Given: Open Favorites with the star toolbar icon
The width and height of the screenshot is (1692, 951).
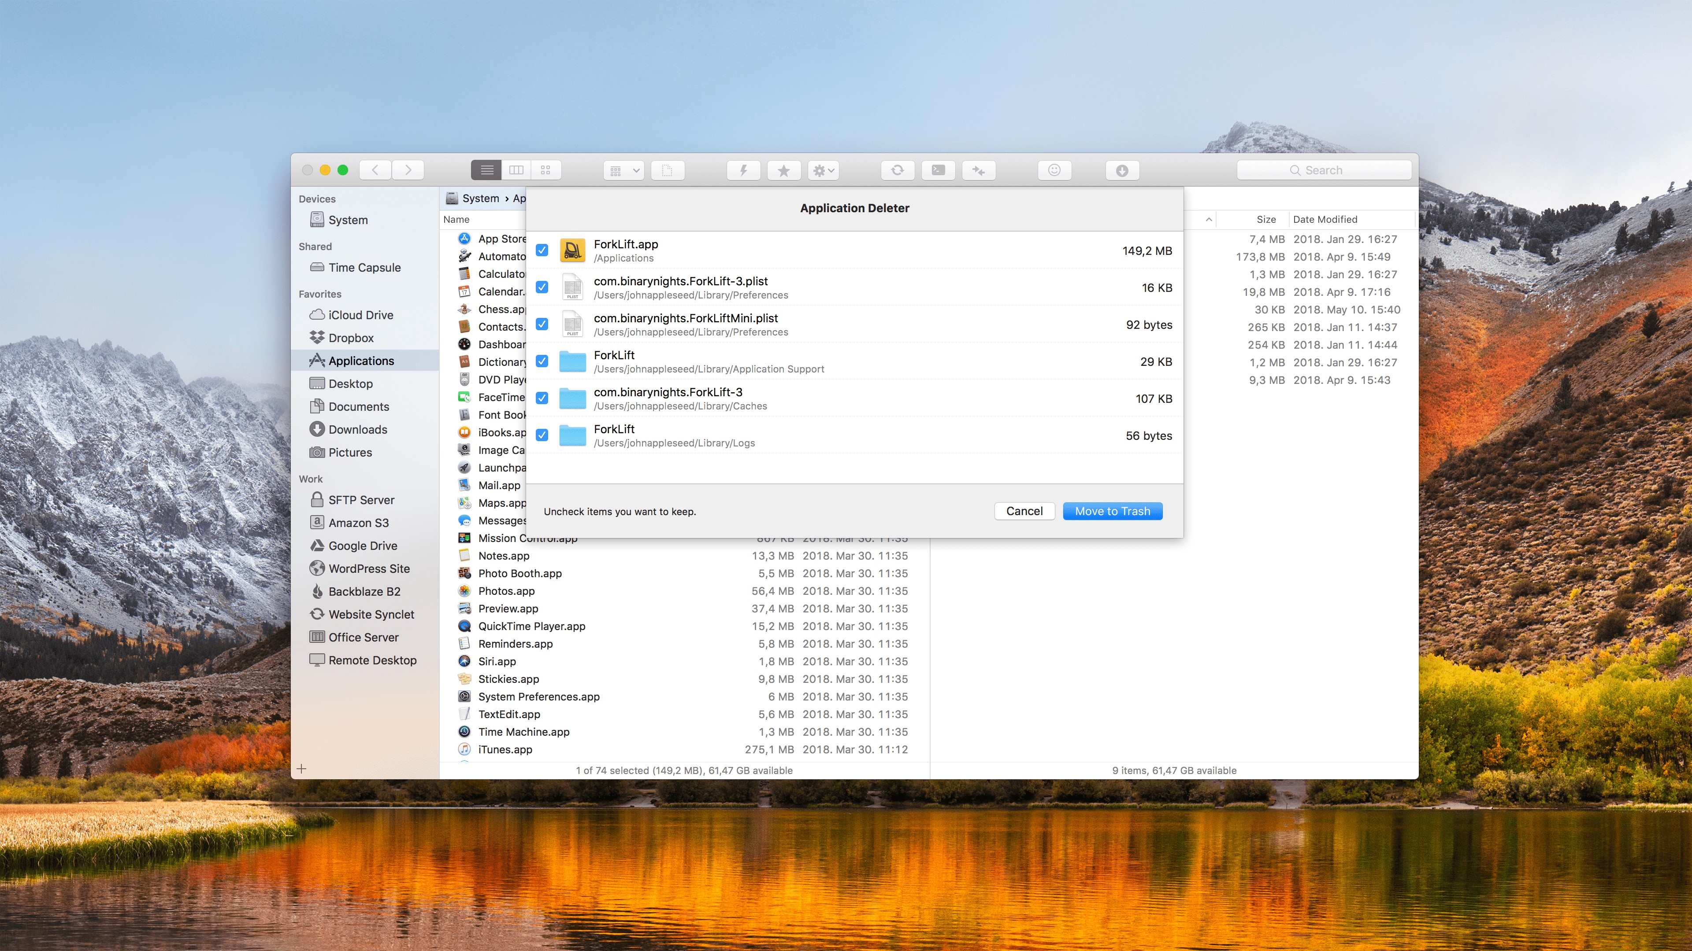Looking at the screenshot, I should pos(783,171).
